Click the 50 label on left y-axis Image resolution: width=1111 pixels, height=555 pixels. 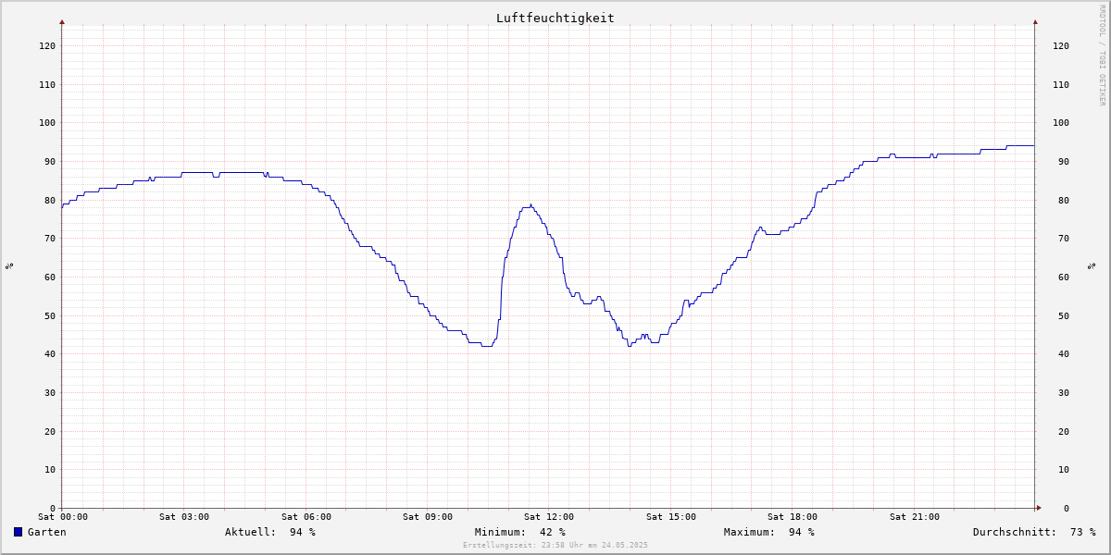(x=50, y=315)
